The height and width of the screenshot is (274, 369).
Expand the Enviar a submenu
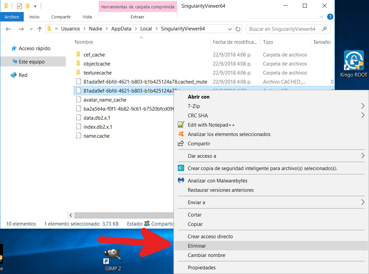click(x=363, y=202)
